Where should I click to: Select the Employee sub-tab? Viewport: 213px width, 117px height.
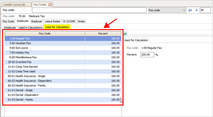tap(10, 28)
